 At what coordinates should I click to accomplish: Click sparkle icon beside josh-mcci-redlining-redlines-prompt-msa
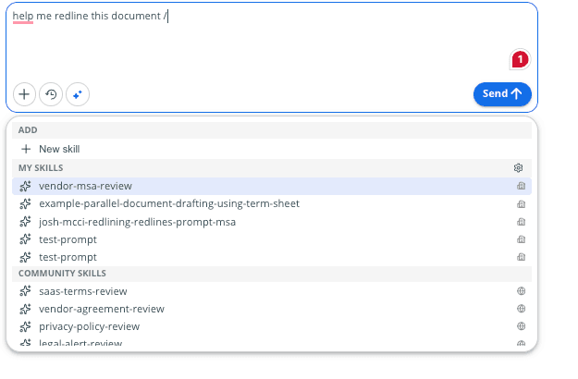pos(26,222)
